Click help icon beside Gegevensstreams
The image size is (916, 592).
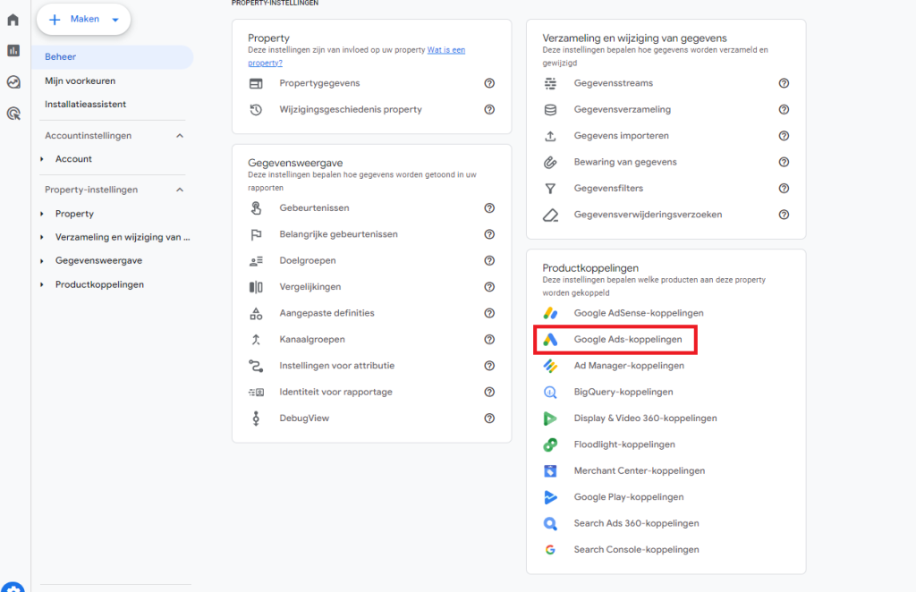[784, 83]
